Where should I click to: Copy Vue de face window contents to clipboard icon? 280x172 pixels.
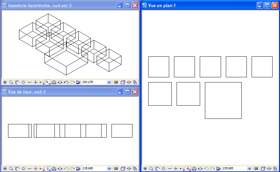[135, 168]
